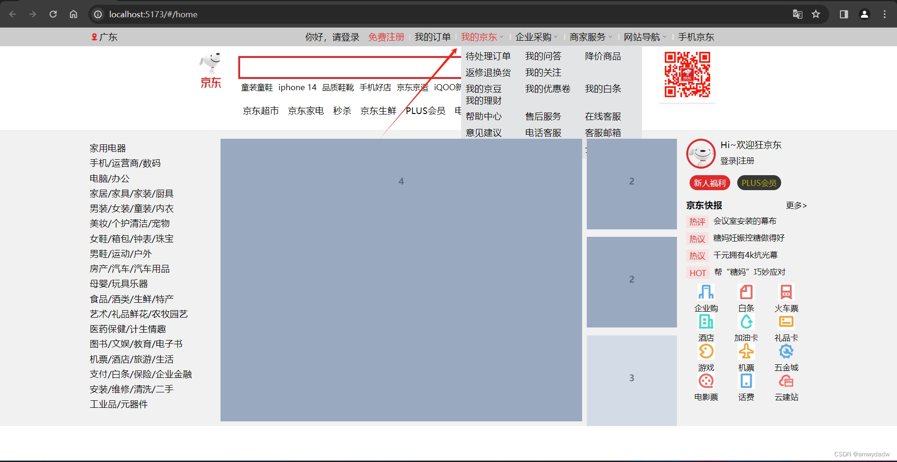Open the 企业购 service icon

click(706, 292)
